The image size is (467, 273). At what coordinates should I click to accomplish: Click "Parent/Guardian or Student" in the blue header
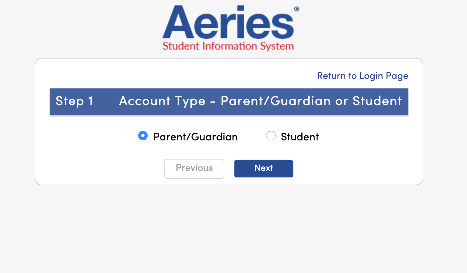(x=311, y=101)
